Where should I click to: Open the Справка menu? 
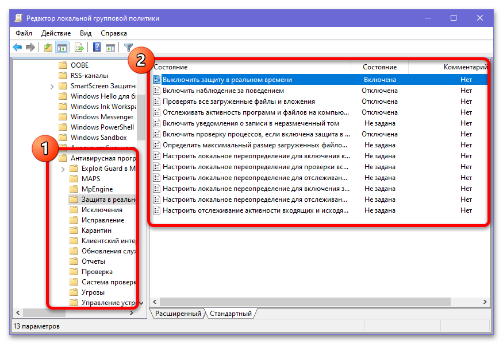coord(114,33)
